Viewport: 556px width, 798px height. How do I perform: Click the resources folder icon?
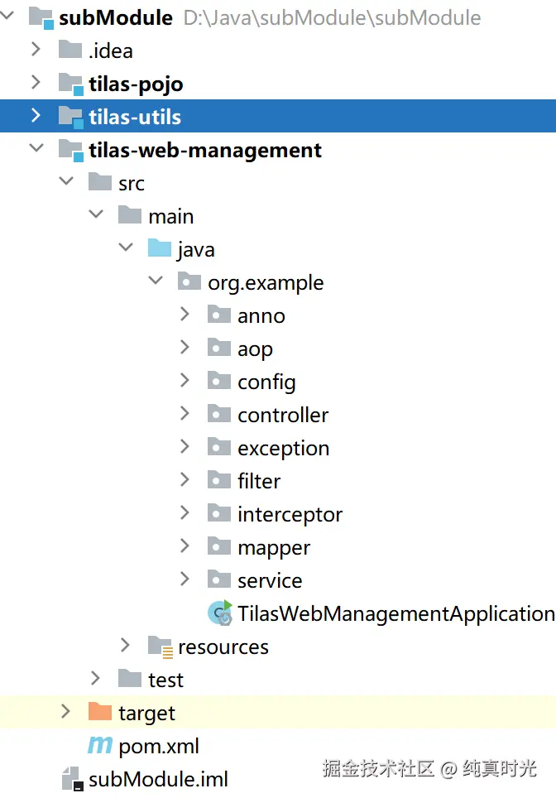[x=160, y=647]
